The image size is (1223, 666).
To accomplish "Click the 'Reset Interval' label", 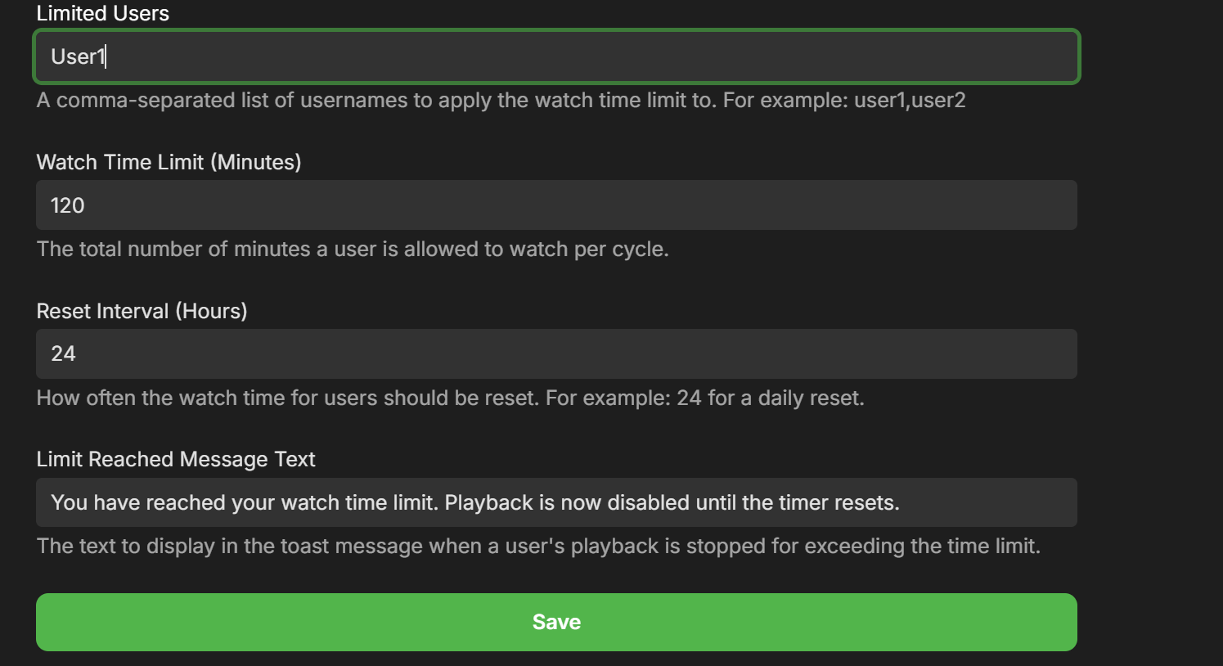I will (x=103, y=311).
